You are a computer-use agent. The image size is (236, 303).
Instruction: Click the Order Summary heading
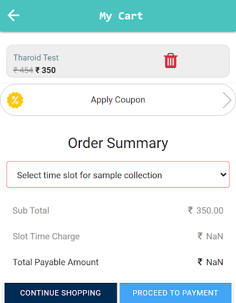(x=118, y=143)
